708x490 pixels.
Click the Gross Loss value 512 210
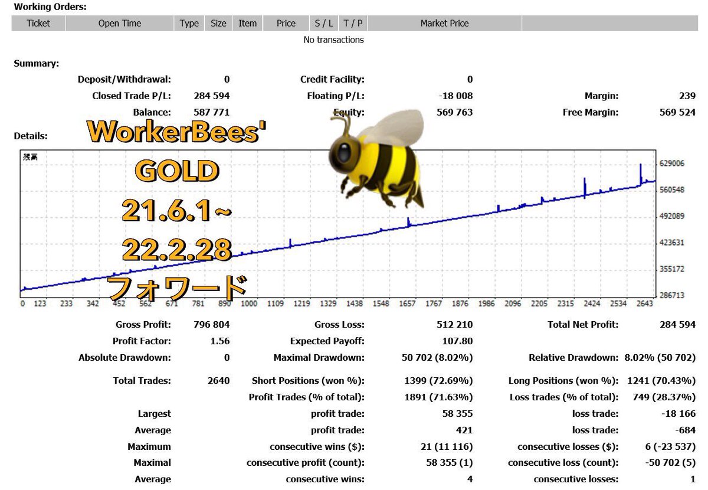coord(455,324)
